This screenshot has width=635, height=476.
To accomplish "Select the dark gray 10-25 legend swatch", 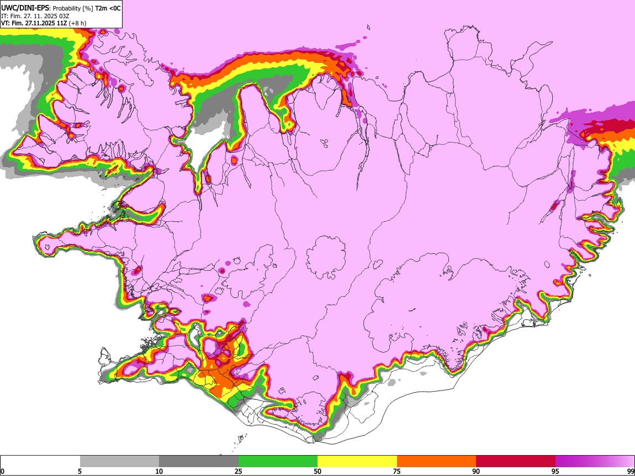I will pos(199,461).
